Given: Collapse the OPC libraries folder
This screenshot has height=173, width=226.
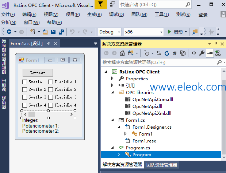Looking at the screenshot, I should (112, 92).
